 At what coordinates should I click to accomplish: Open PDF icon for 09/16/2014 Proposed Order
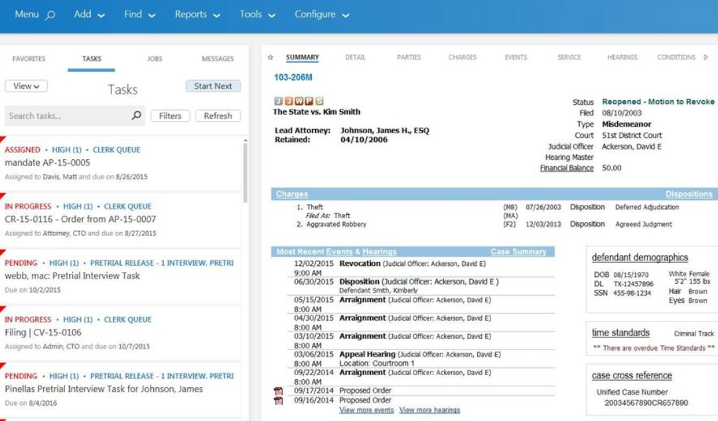(x=278, y=400)
